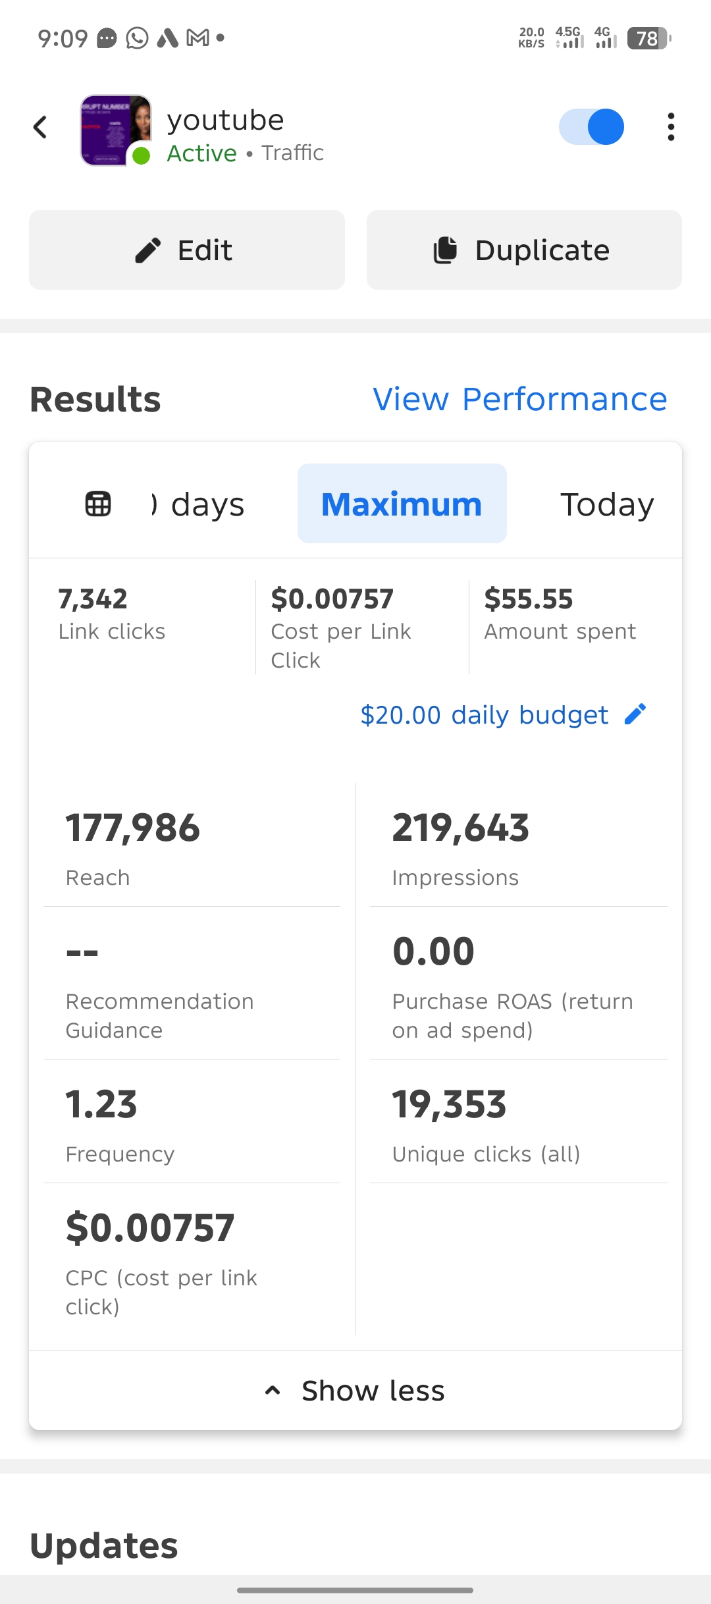Open the View Performance link
711x1604 pixels.
(519, 399)
